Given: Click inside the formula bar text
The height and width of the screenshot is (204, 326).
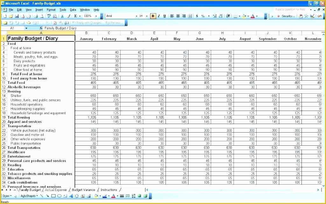Looking at the screenshot, I should click(x=60, y=28).
